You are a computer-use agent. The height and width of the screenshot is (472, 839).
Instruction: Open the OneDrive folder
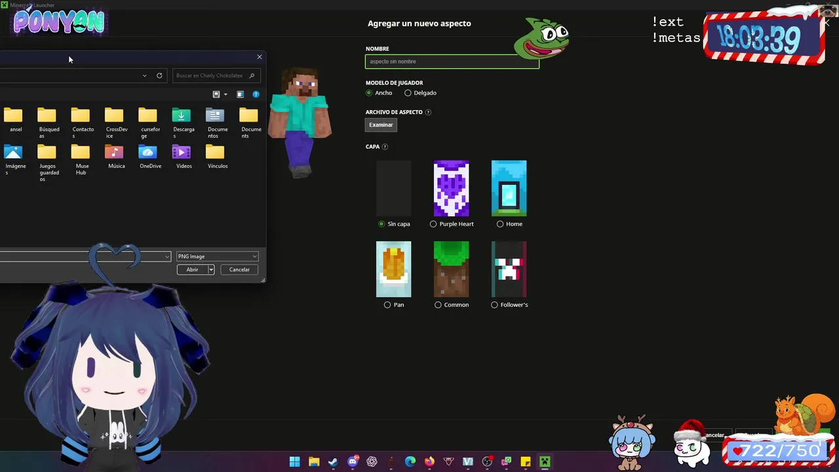[x=149, y=157]
